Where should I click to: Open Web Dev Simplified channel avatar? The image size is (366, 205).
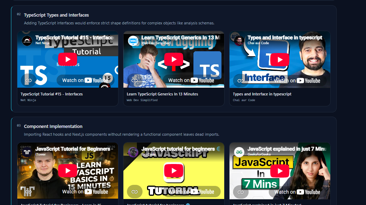click(133, 41)
